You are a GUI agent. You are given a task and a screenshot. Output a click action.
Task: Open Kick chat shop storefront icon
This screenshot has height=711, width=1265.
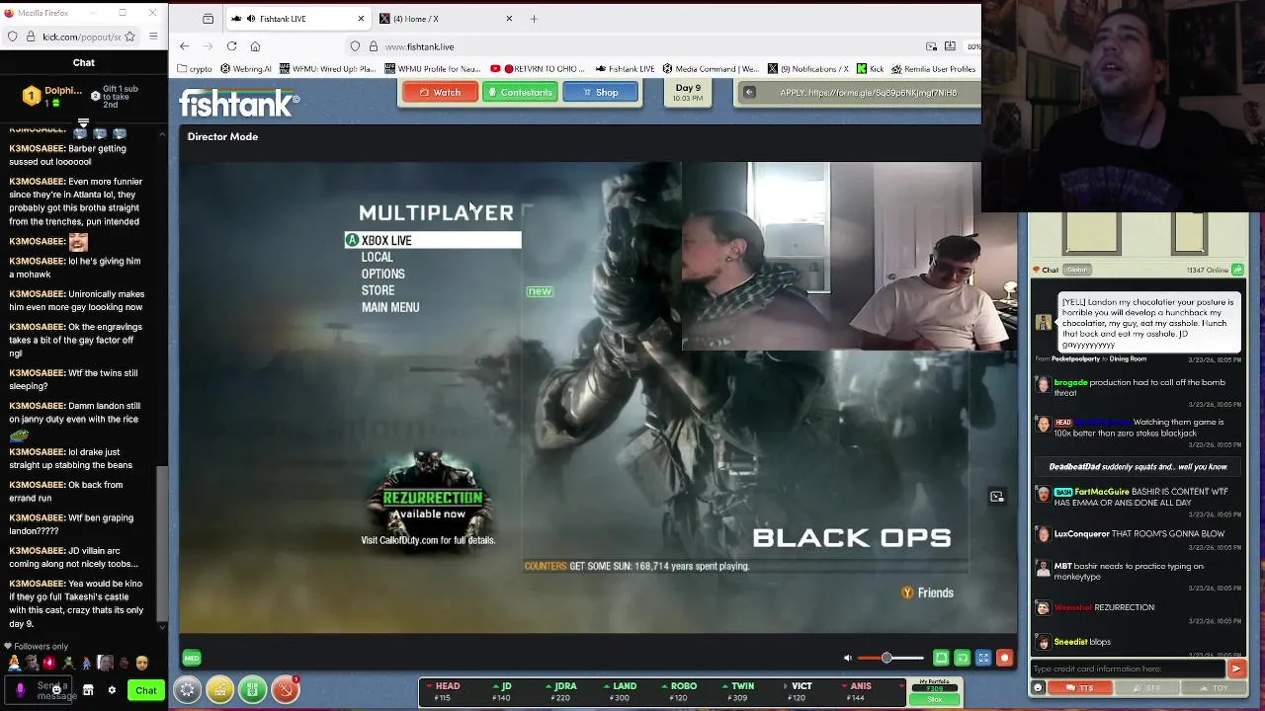(x=88, y=690)
